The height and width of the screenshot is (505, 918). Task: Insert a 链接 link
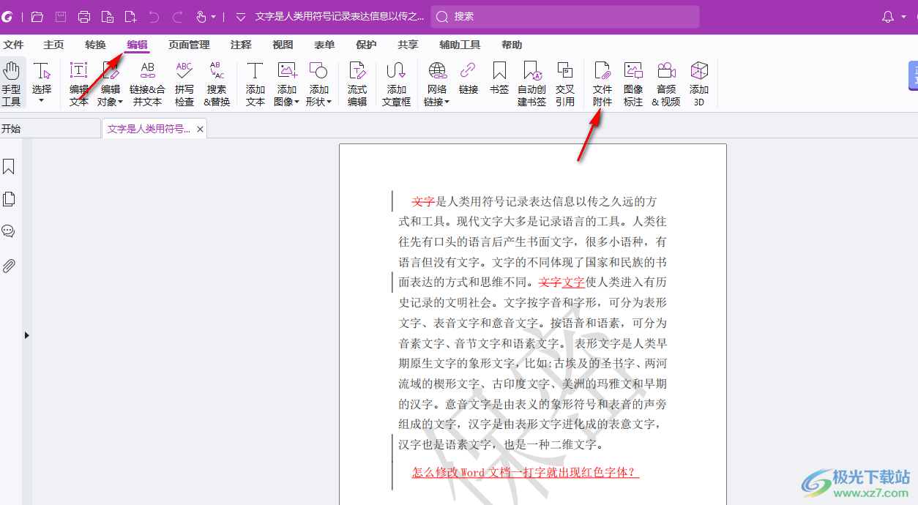click(x=469, y=79)
